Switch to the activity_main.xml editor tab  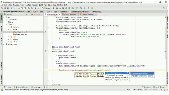pos(70,14)
